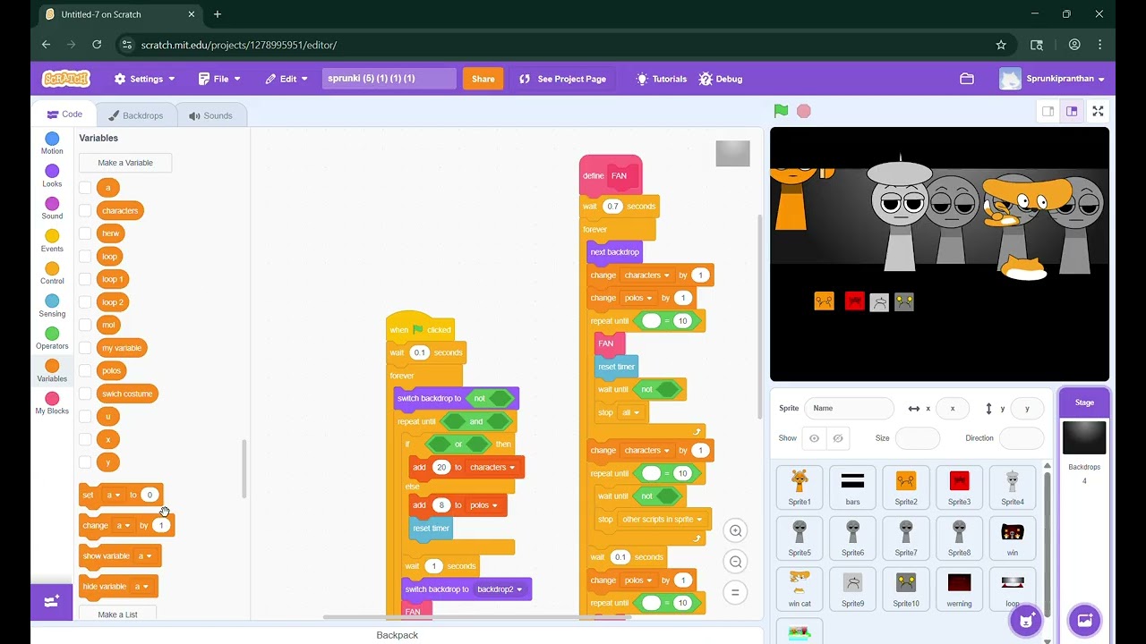Open the Chrome profile icon
1146x644 pixels.
1074,45
